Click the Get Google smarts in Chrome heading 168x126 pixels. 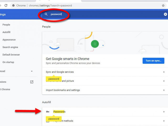pyautogui.click(x=67, y=59)
